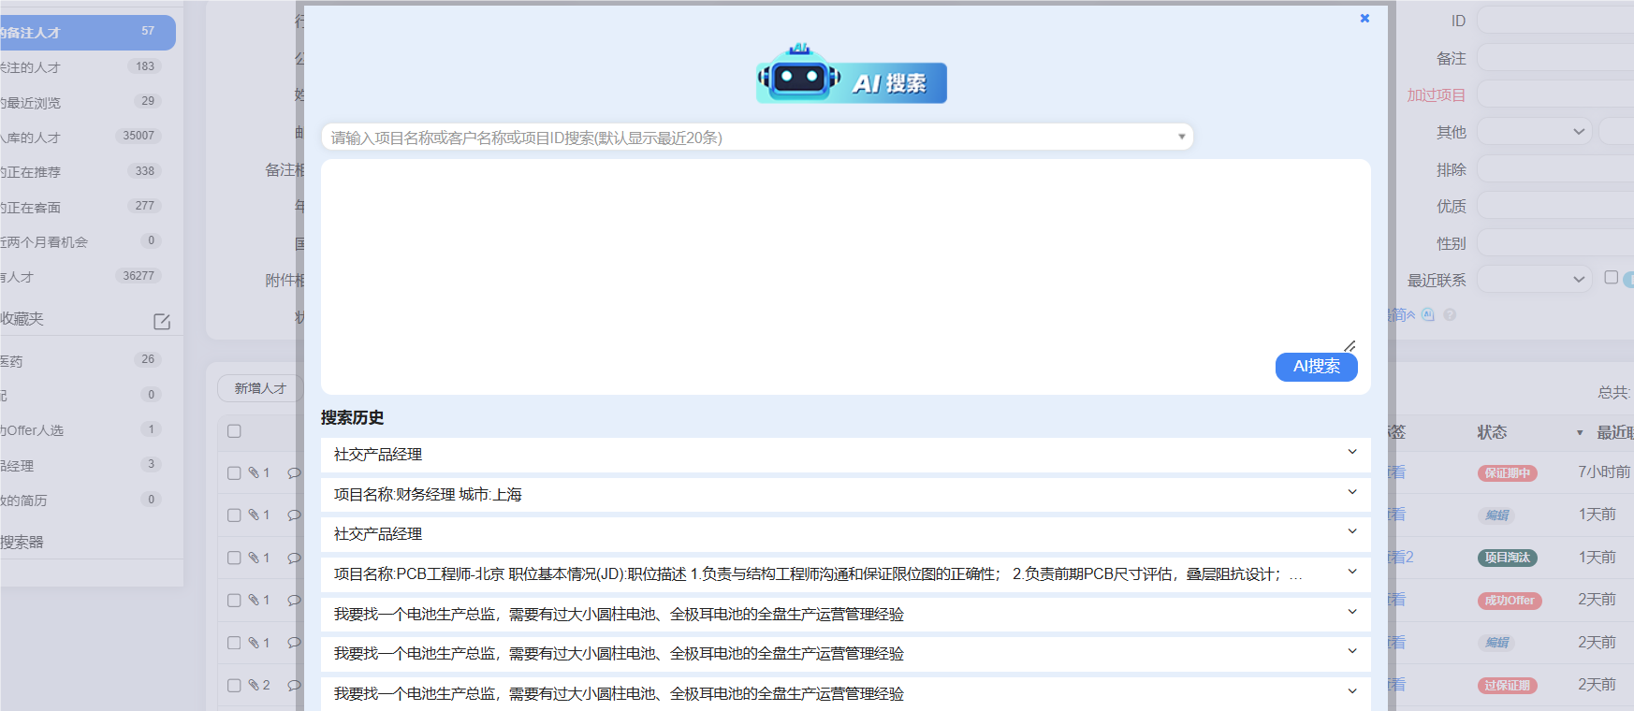Focus the 性别 input field
The image size is (1634, 711).
click(1555, 243)
